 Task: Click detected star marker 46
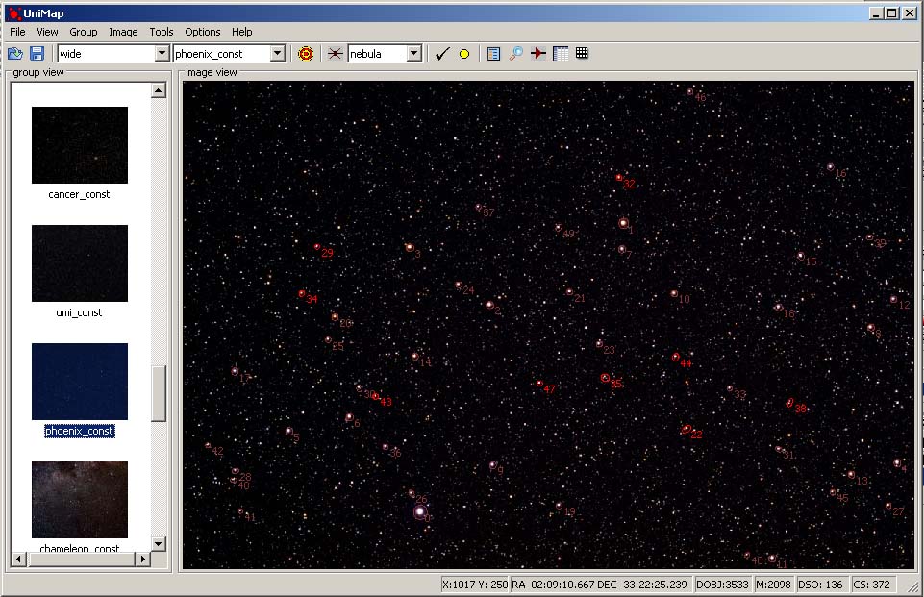[x=690, y=92]
